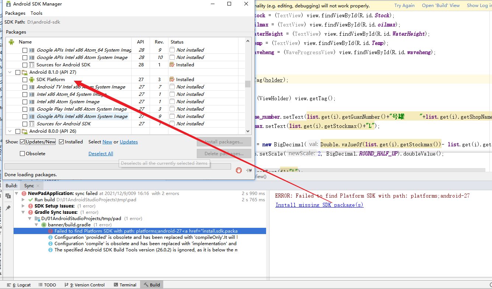Collapse the D:/01AndroidStudioProjects/tmp/pad node

coord(30,219)
